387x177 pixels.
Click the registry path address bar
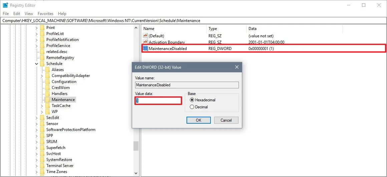point(193,20)
